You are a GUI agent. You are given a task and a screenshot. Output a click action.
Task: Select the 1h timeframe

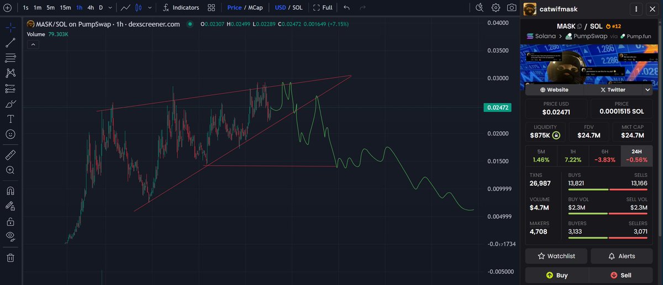pyautogui.click(x=80, y=8)
